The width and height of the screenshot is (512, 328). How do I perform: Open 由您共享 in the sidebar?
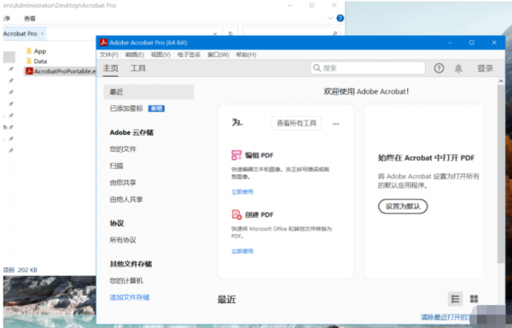123,183
